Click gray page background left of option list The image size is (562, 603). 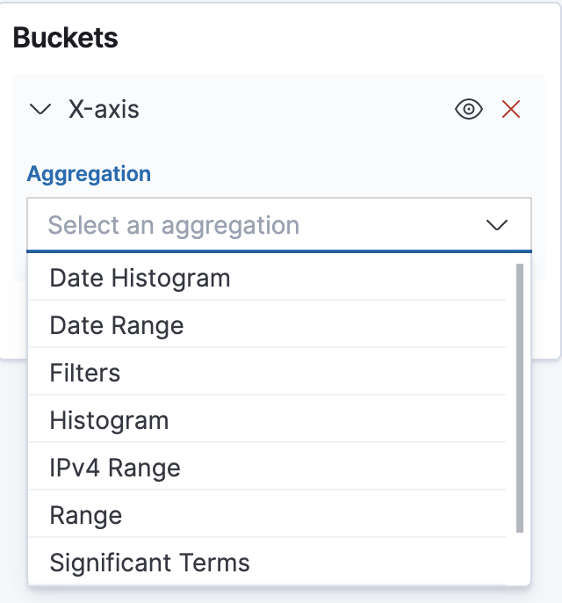coord(13,481)
